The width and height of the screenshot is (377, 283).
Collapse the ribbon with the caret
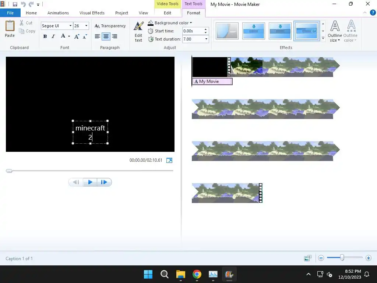click(x=365, y=13)
